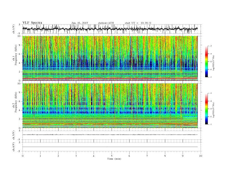The width and height of the screenshot is (226, 175).
Task: Click time-axis tick label "2" at bottom
Action: (x=58, y=156)
